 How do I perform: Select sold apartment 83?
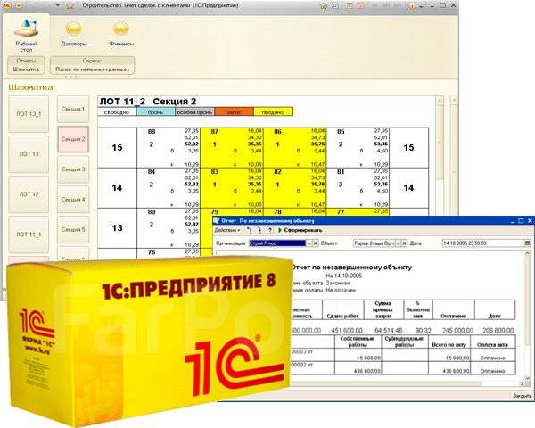(x=232, y=188)
